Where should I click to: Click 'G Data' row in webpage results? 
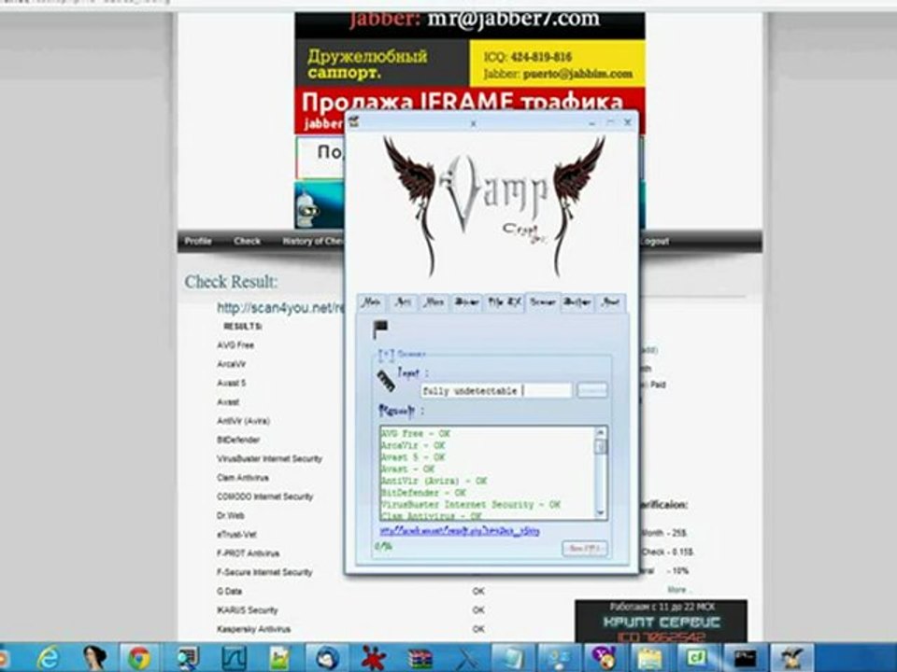pyautogui.click(x=230, y=591)
